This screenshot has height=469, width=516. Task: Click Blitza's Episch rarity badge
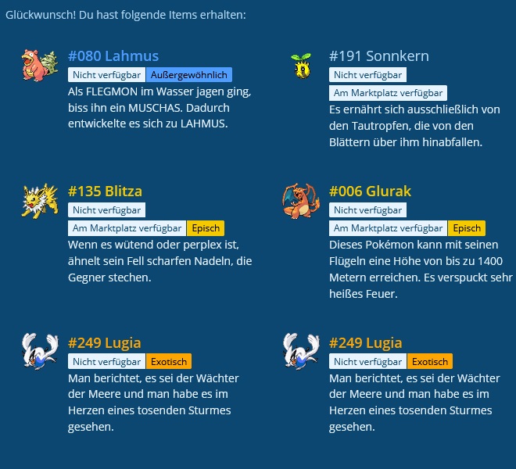pyautogui.click(x=205, y=228)
